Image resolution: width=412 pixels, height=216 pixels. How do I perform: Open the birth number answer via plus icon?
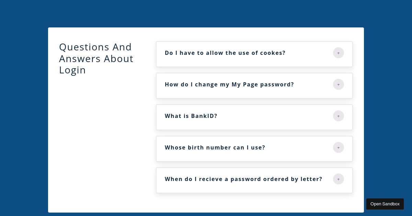(338, 147)
